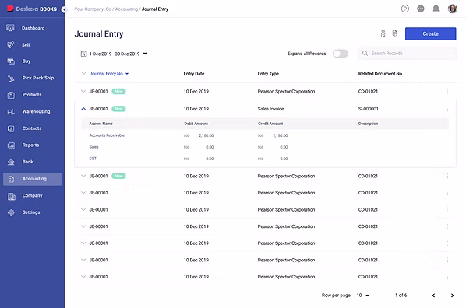Open the Settings menu item

pos(32,212)
